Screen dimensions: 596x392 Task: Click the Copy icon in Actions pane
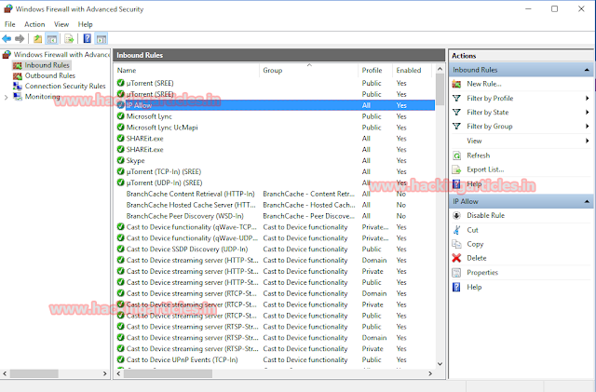tap(457, 244)
